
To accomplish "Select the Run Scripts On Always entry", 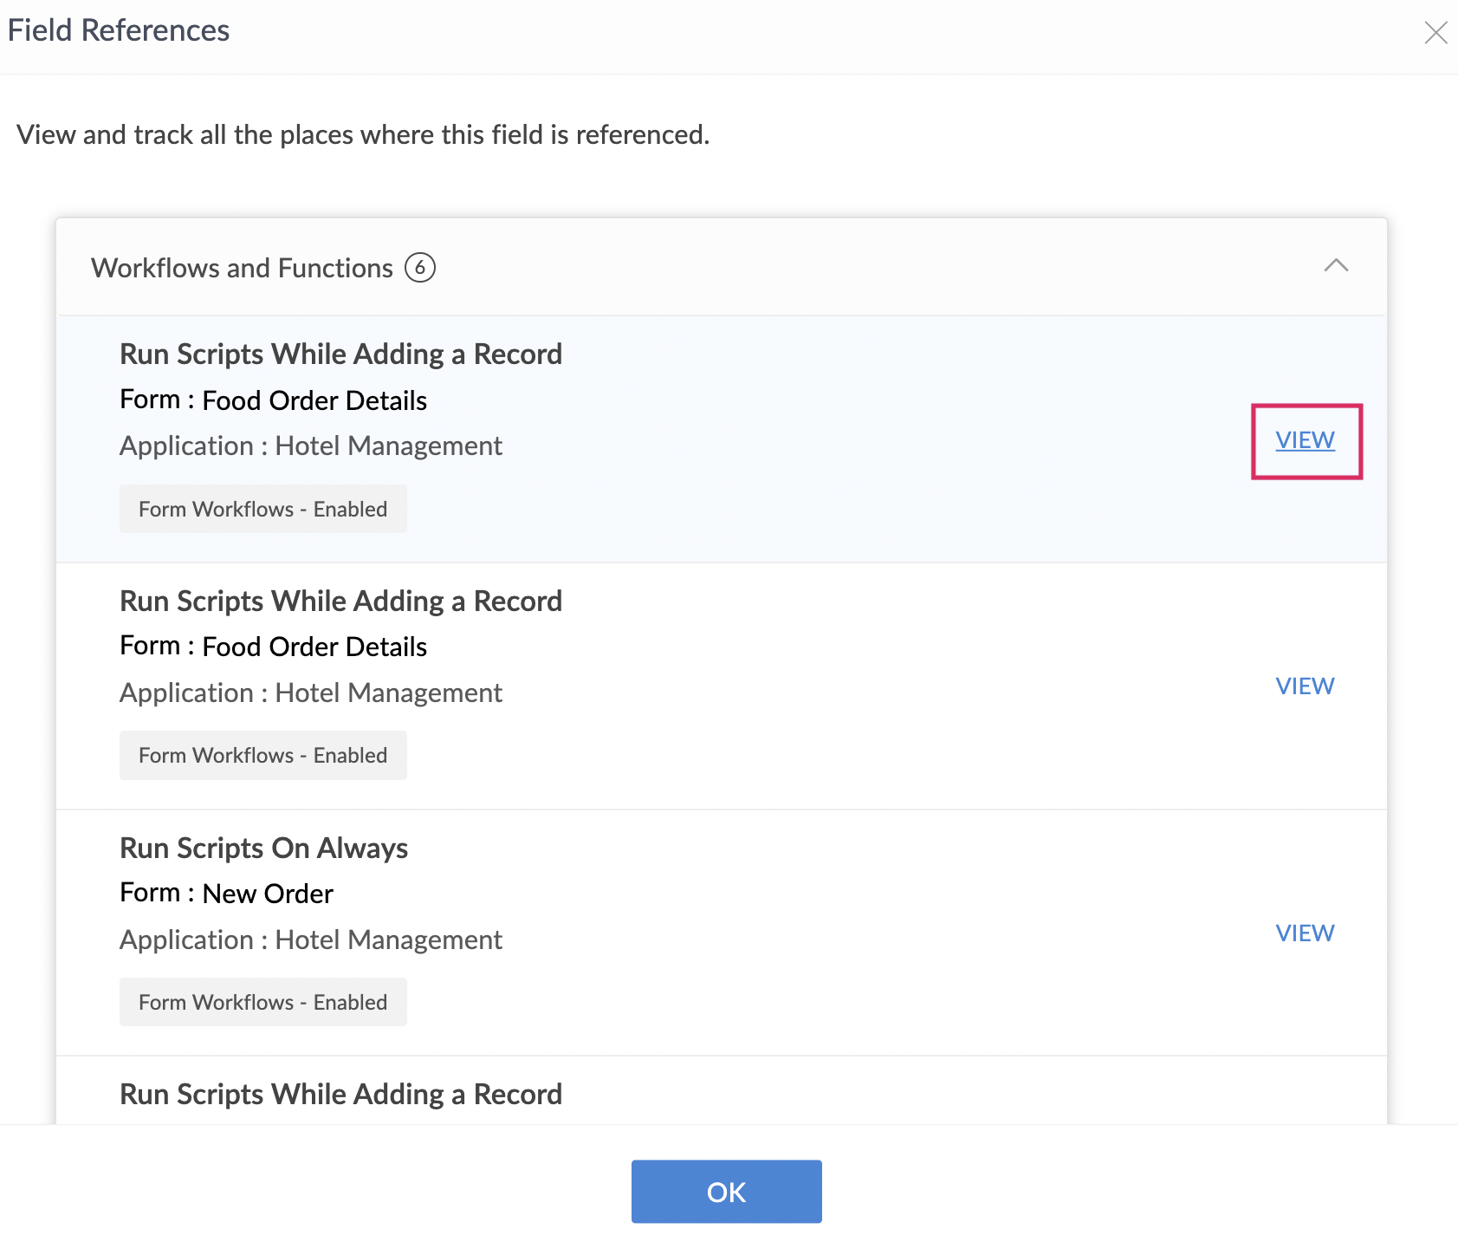I will [263, 849].
